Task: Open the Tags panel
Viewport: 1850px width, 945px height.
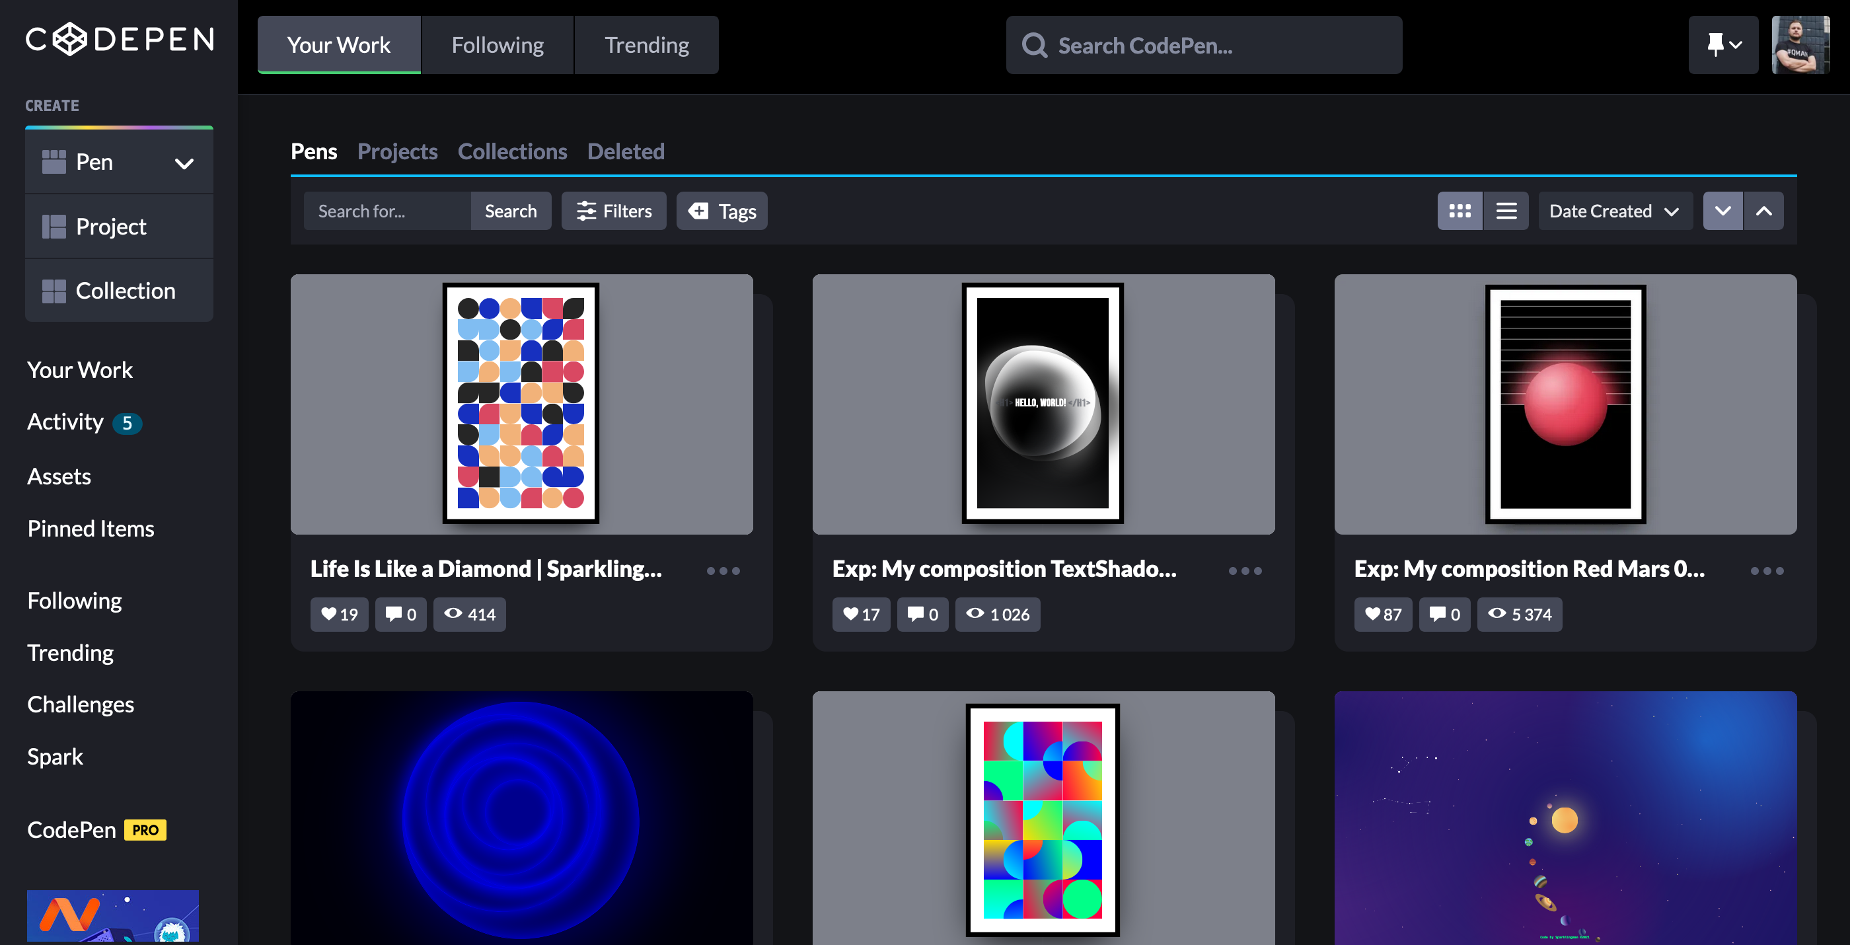Action: (721, 211)
